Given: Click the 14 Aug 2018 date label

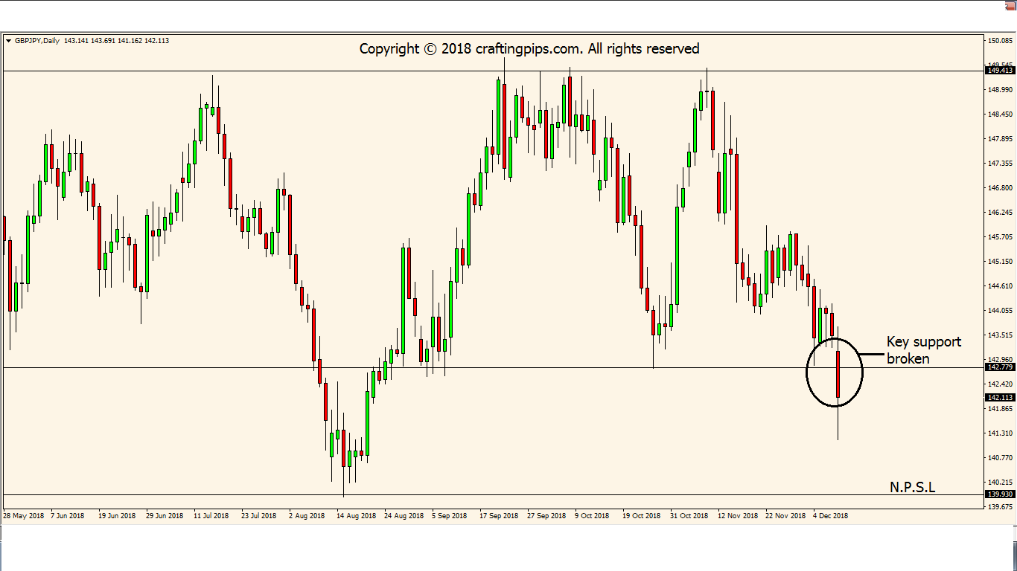Looking at the screenshot, I should 356,515.
